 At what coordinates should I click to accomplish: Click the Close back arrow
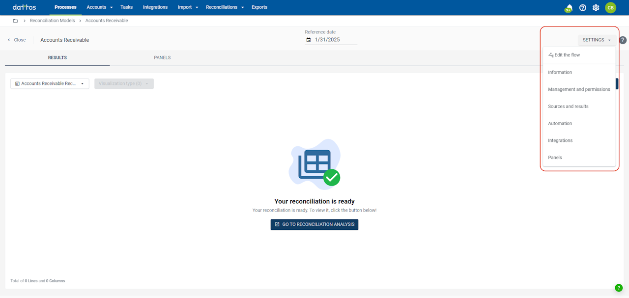click(x=9, y=40)
